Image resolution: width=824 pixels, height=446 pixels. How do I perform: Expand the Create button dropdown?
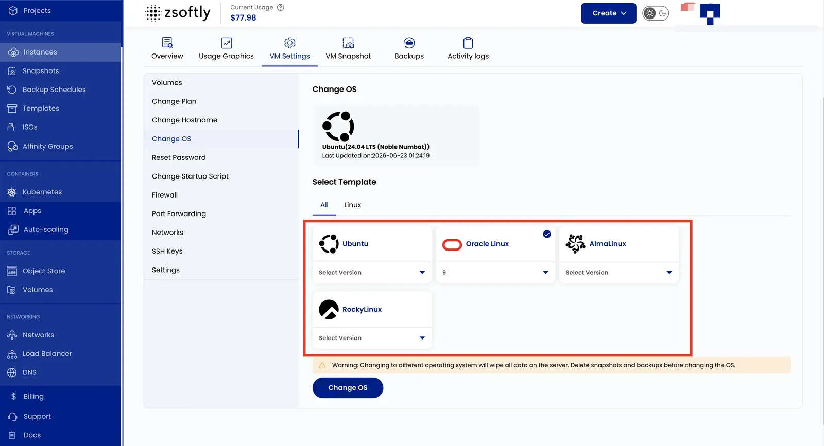[x=609, y=13]
